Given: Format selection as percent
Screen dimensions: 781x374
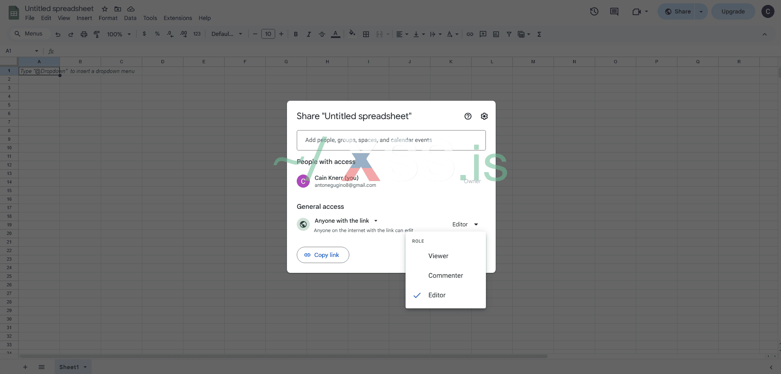Looking at the screenshot, I should [157, 34].
